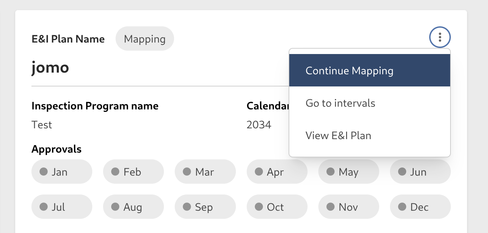The height and width of the screenshot is (233, 488).
Task: Click the Test inspection program value
Action: [42, 125]
